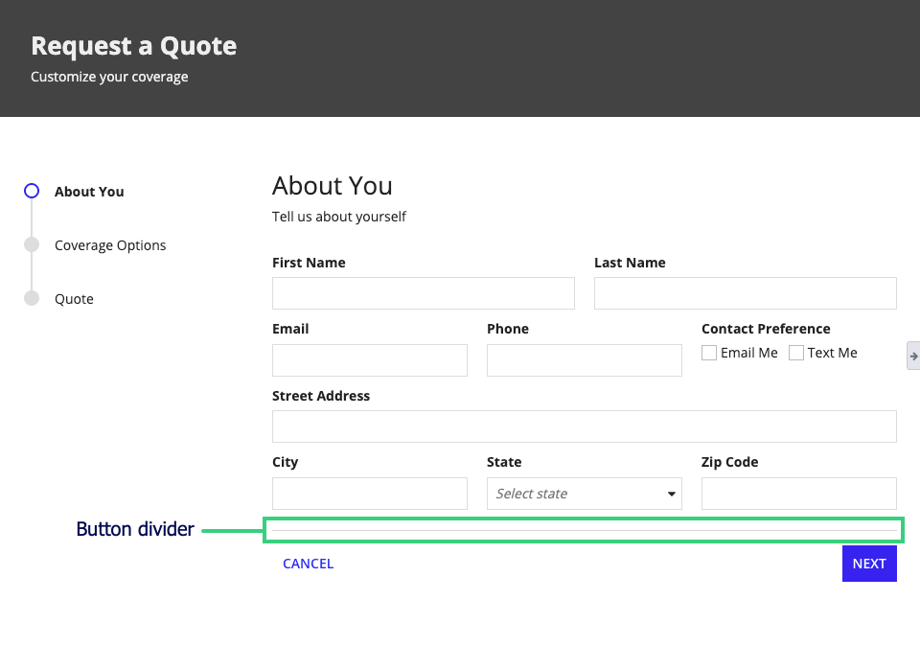
Task: Select the About You step label
Action: coord(89,192)
